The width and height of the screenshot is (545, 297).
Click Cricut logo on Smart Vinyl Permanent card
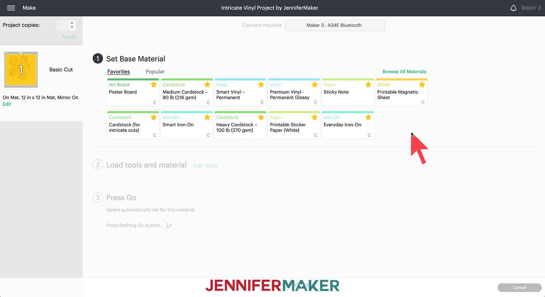262,102
